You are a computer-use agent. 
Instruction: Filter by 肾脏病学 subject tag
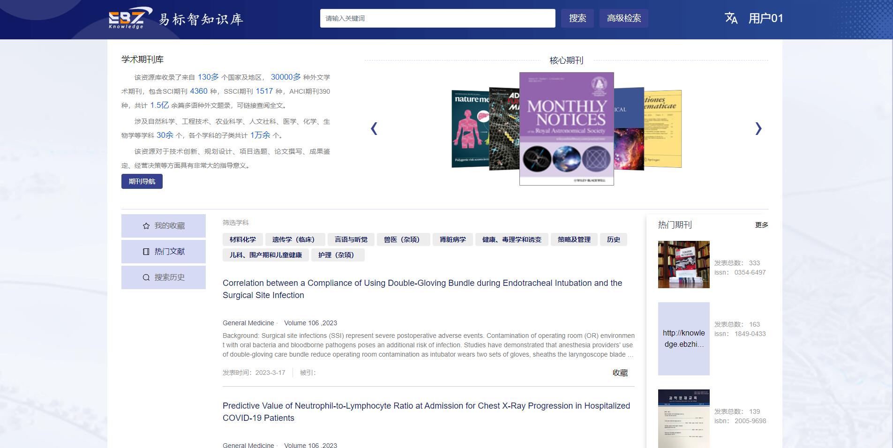pyautogui.click(x=452, y=239)
